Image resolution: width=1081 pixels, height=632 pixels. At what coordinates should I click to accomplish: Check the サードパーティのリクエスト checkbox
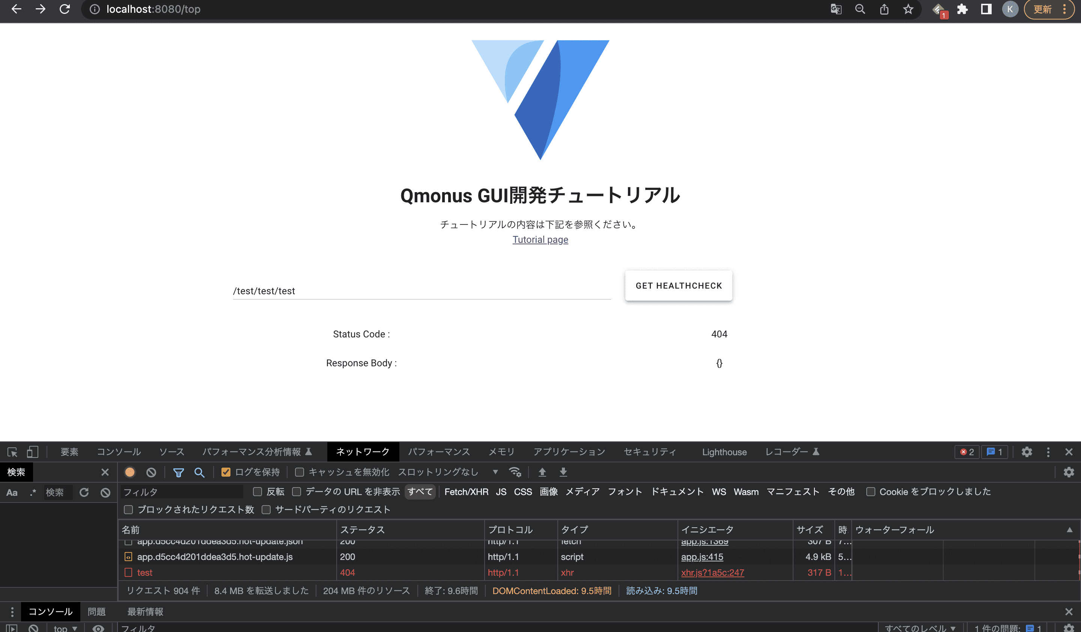click(266, 509)
